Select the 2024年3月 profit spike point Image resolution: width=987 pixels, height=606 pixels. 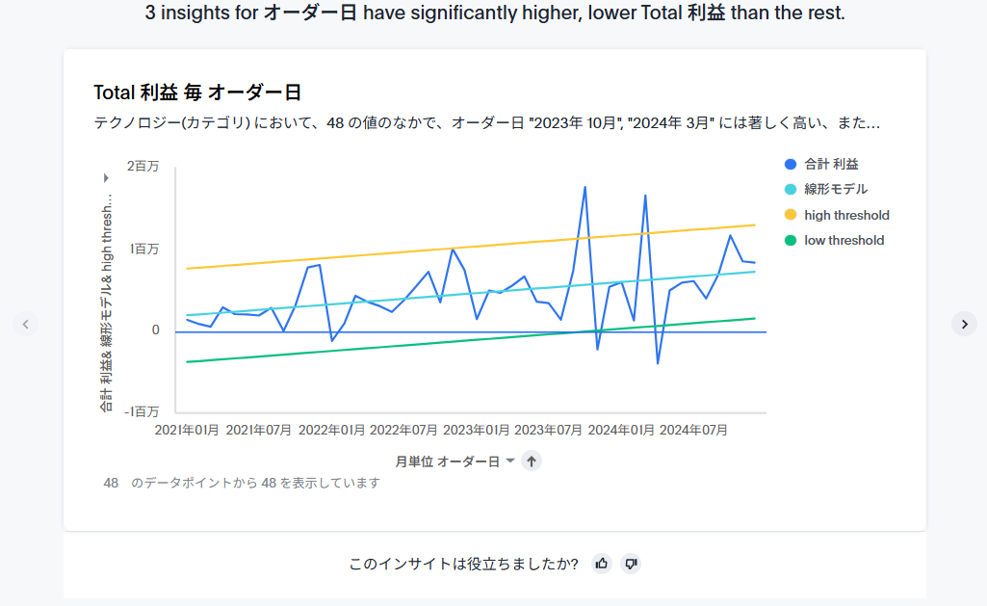click(645, 196)
